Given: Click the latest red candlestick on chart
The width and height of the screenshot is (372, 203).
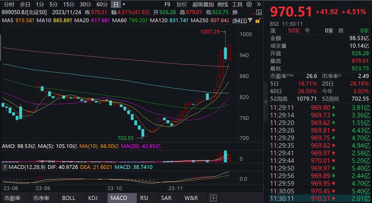Looking at the screenshot, I should (x=229, y=52).
